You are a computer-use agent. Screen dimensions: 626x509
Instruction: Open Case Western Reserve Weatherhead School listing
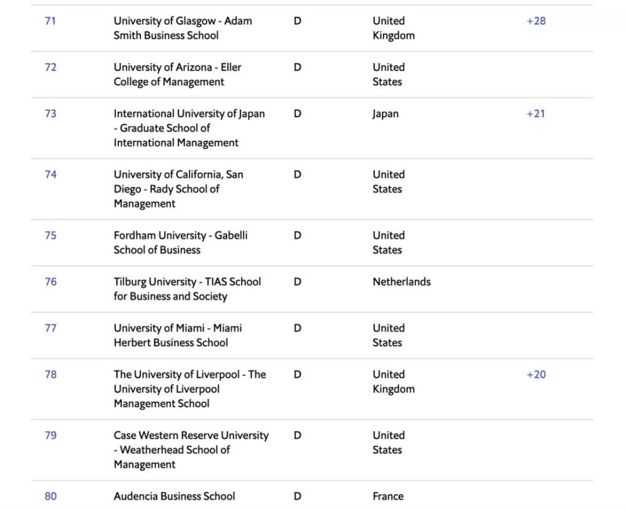[191, 450]
